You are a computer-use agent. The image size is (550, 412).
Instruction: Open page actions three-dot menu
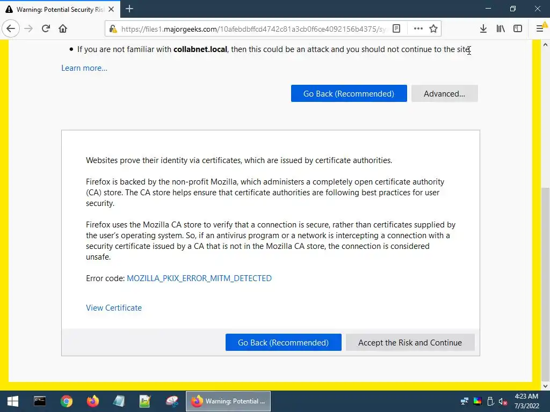[x=418, y=28]
